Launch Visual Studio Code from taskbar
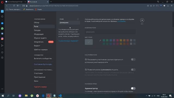This screenshot has height=98, width=174. click(60, 96)
